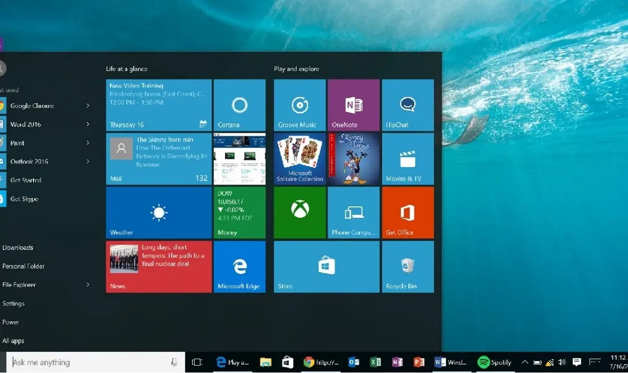Expand the File Explorer submenu arrow
The image size is (628, 373).
coord(88,285)
